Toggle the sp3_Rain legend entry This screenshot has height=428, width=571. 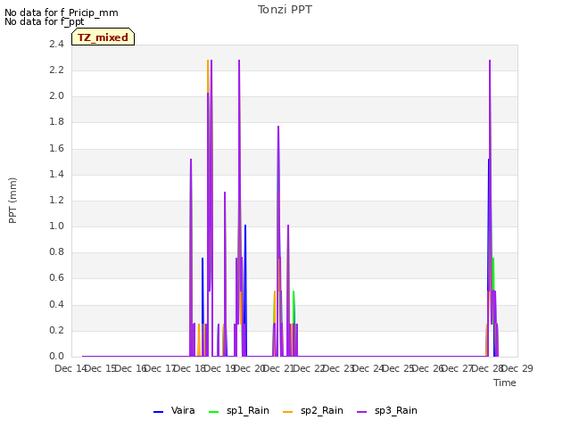[386, 411]
